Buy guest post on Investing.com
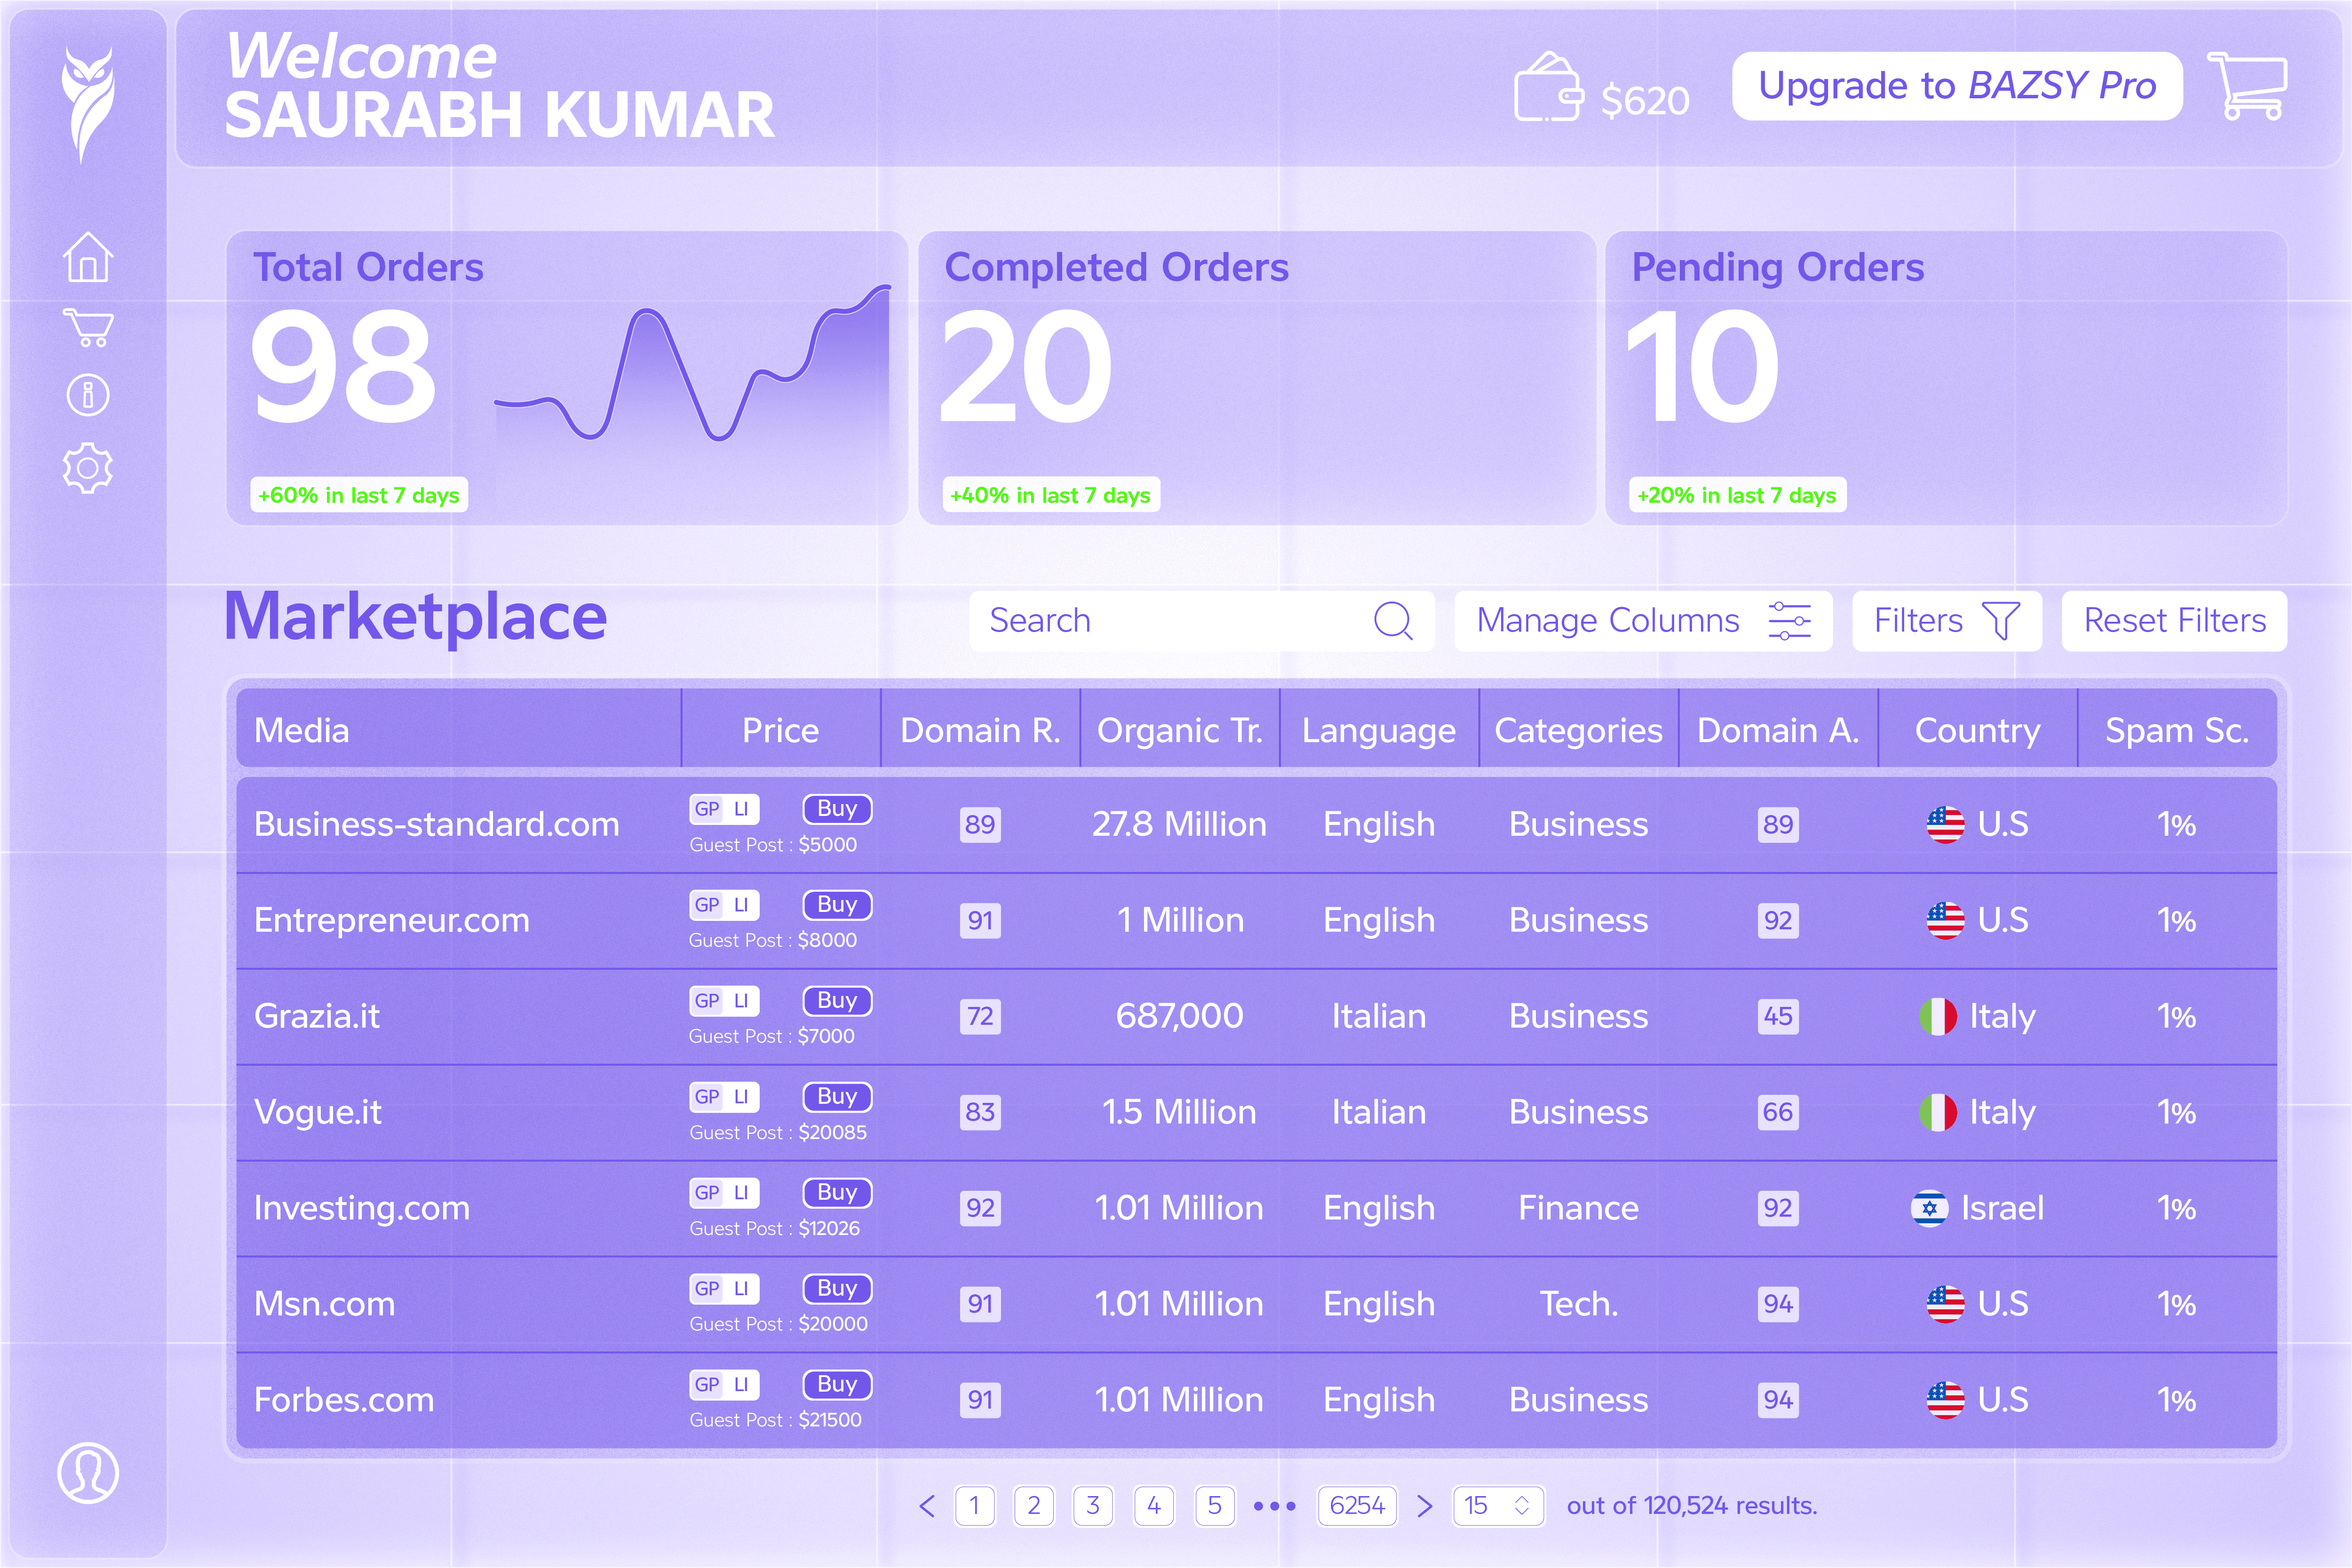 pos(838,1193)
